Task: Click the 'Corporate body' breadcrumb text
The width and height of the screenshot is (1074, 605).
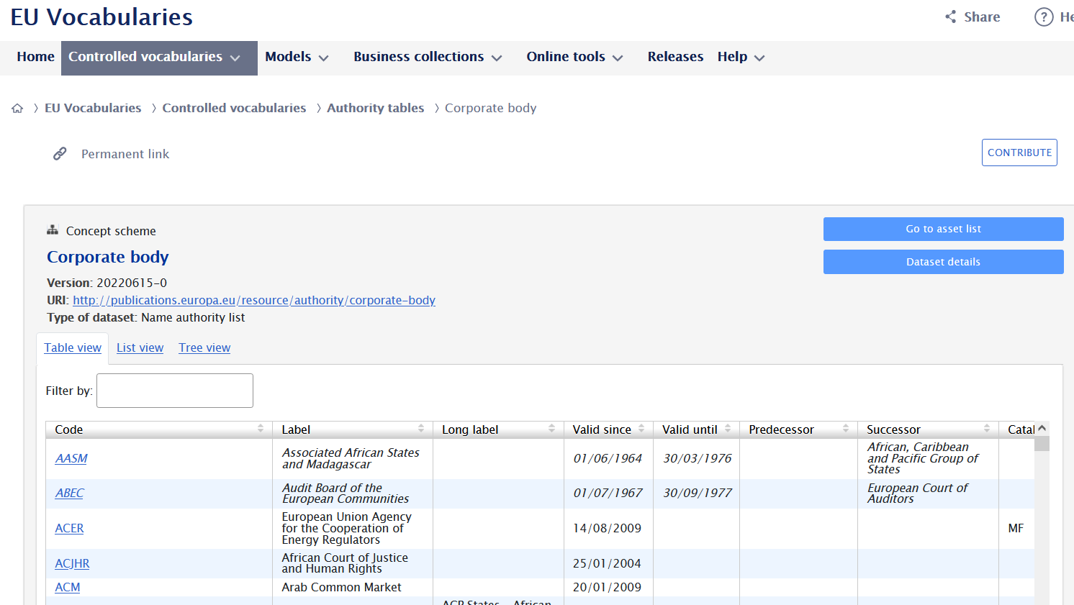Action: [491, 108]
